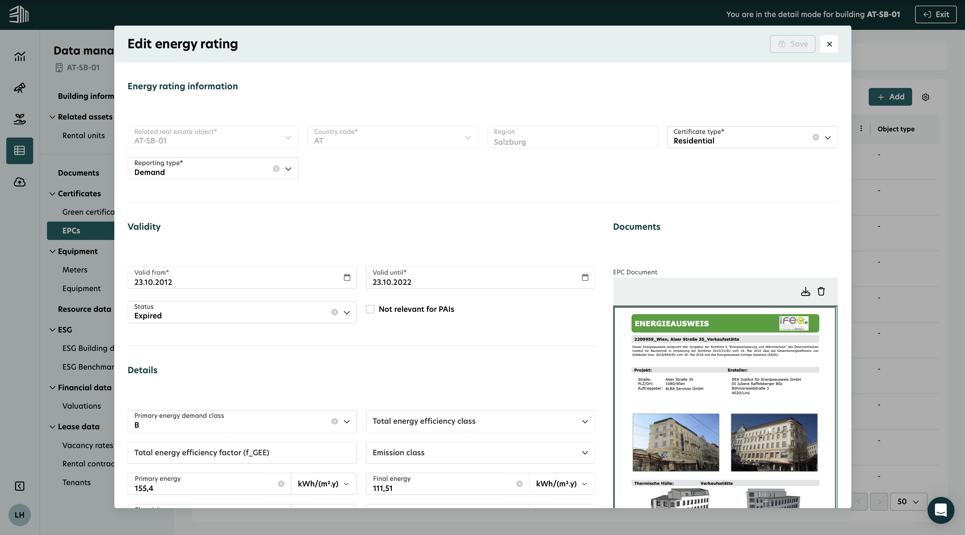Open Total energy efficiency class dropdown
Viewport: 965px width, 535px height.
point(585,421)
